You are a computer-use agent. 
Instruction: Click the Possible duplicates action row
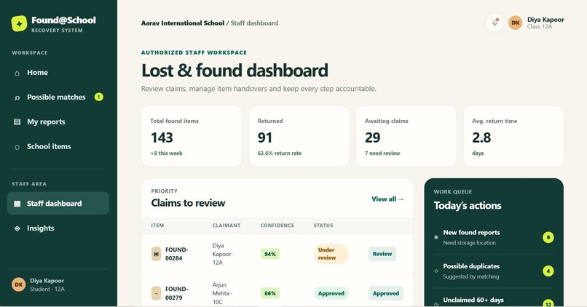[493, 271]
